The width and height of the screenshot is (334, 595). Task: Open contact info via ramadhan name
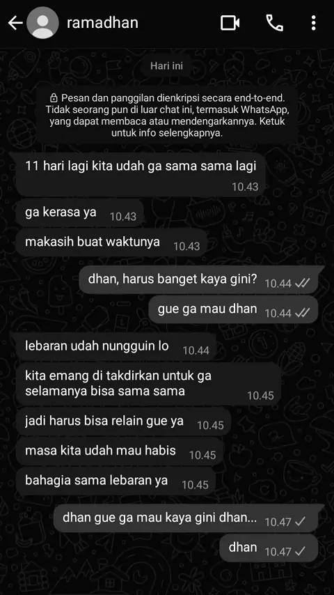pos(102,23)
